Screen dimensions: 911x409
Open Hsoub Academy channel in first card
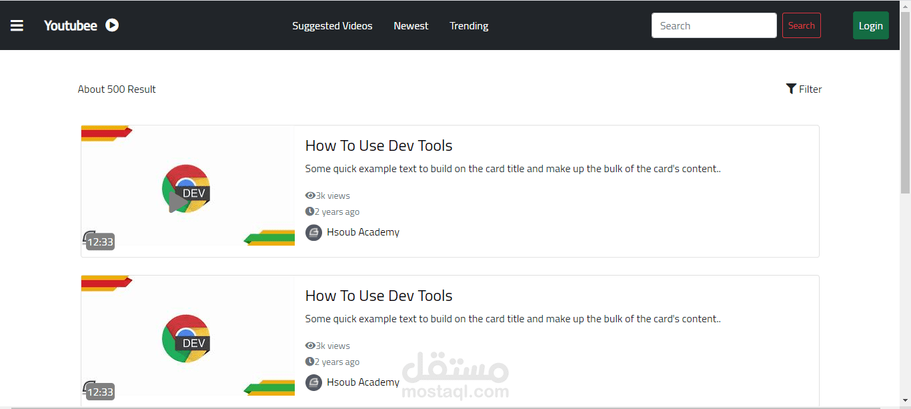(363, 232)
